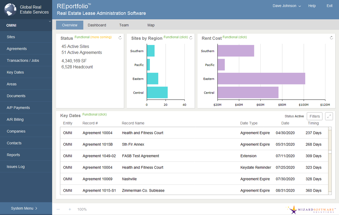
Task: Refresh the Rent Cost chart
Action: point(331,38)
